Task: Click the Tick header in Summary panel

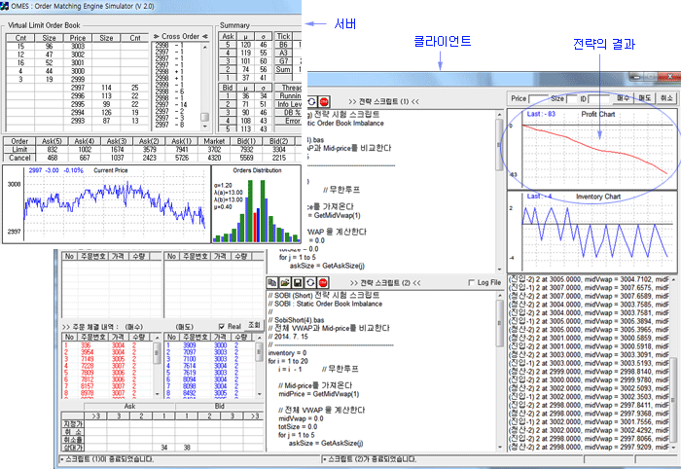Action: tap(284, 36)
